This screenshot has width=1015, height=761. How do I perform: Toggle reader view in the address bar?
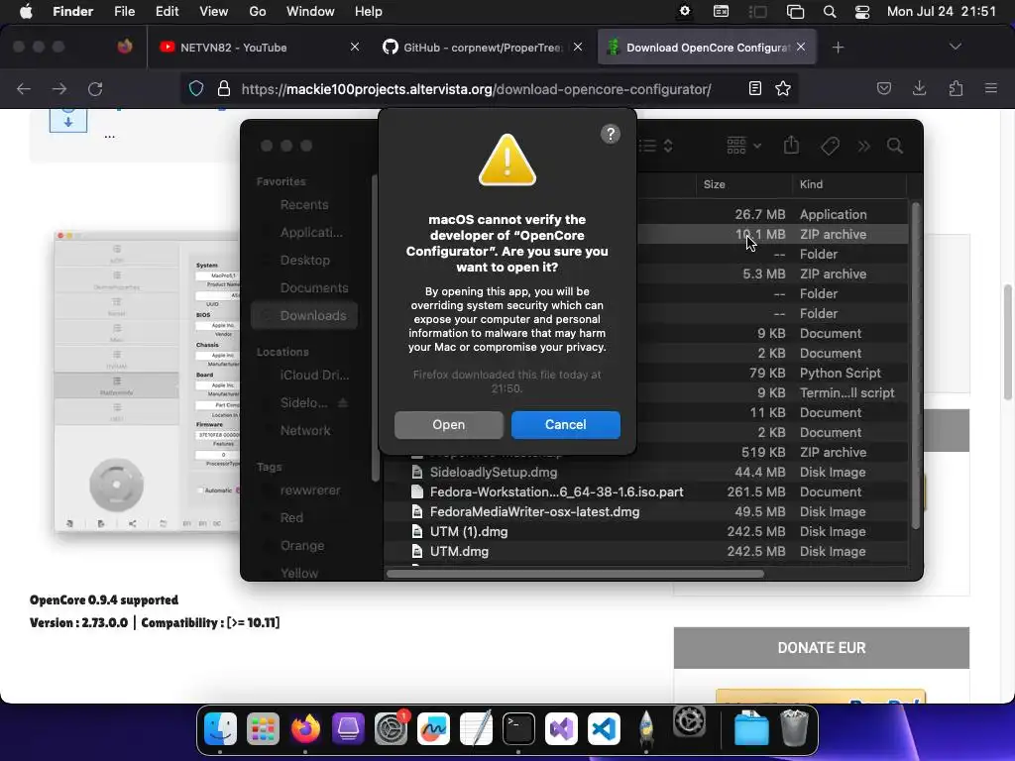tap(754, 88)
